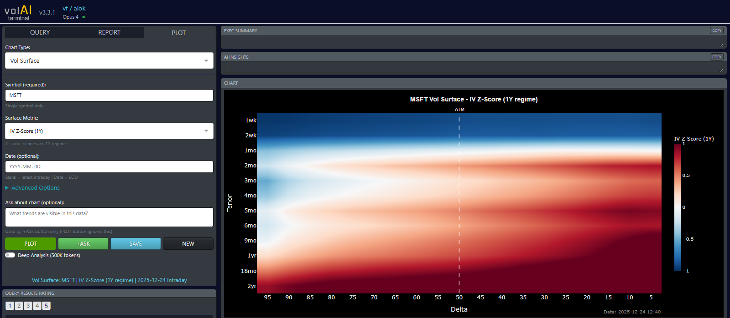Click the vf / alok user link
The image size is (730, 318).
pos(74,8)
